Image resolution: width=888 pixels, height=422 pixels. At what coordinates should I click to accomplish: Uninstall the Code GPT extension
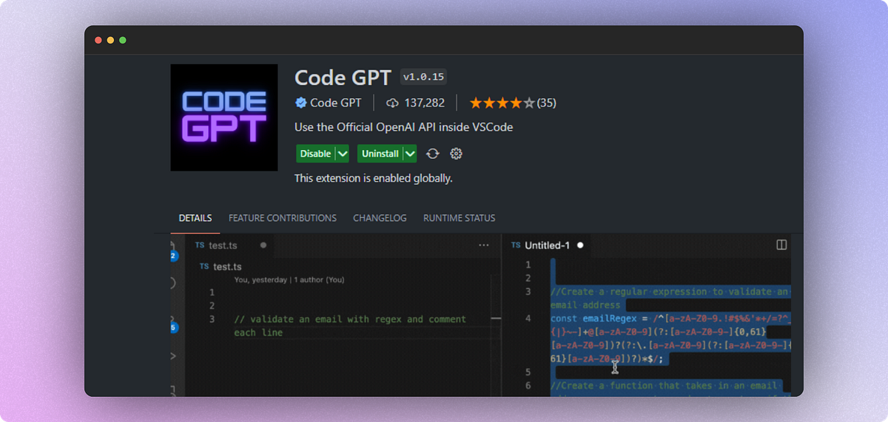pos(380,154)
